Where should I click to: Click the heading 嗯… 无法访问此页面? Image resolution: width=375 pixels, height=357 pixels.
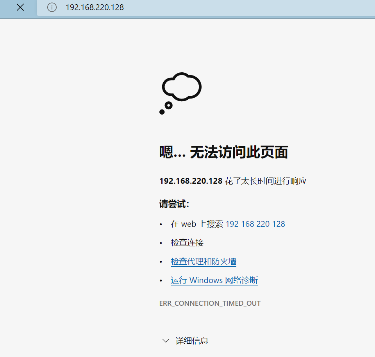tap(223, 152)
